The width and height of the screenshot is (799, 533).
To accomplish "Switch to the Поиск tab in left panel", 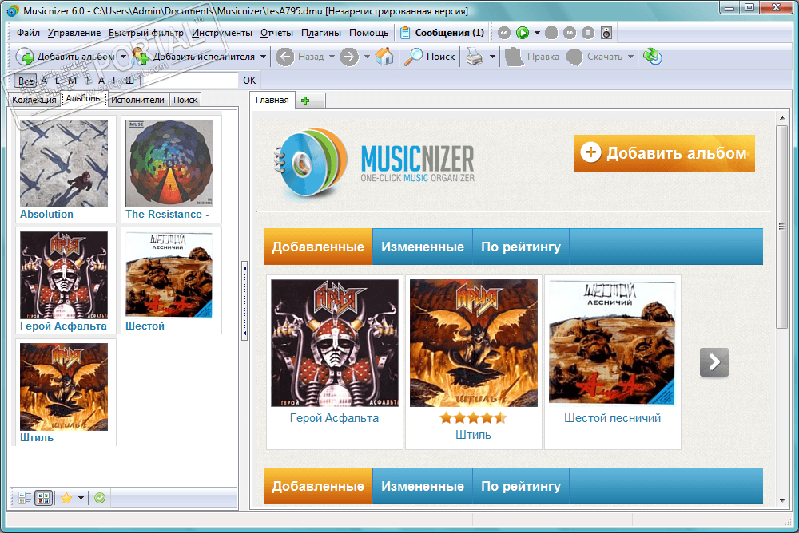I will tap(185, 100).
